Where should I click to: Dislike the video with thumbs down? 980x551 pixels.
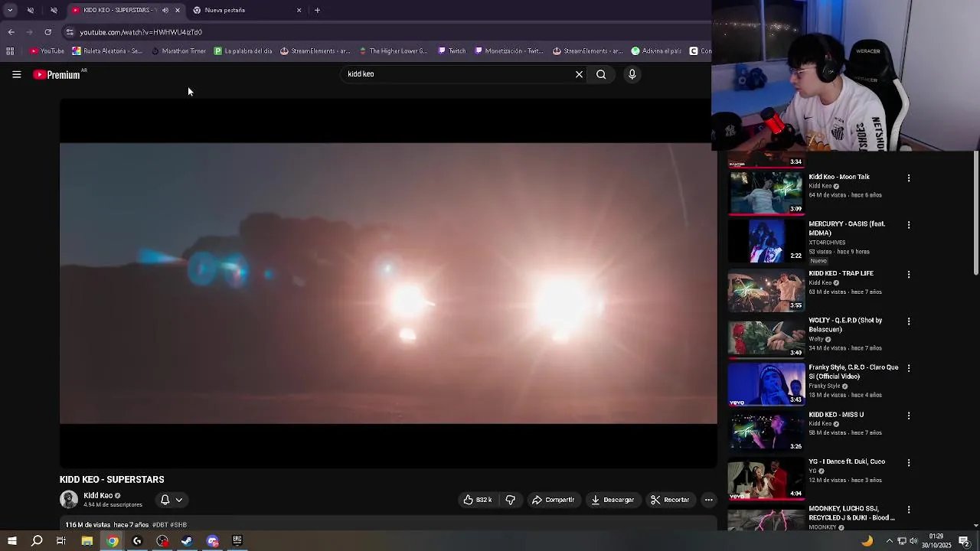tap(510, 500)
